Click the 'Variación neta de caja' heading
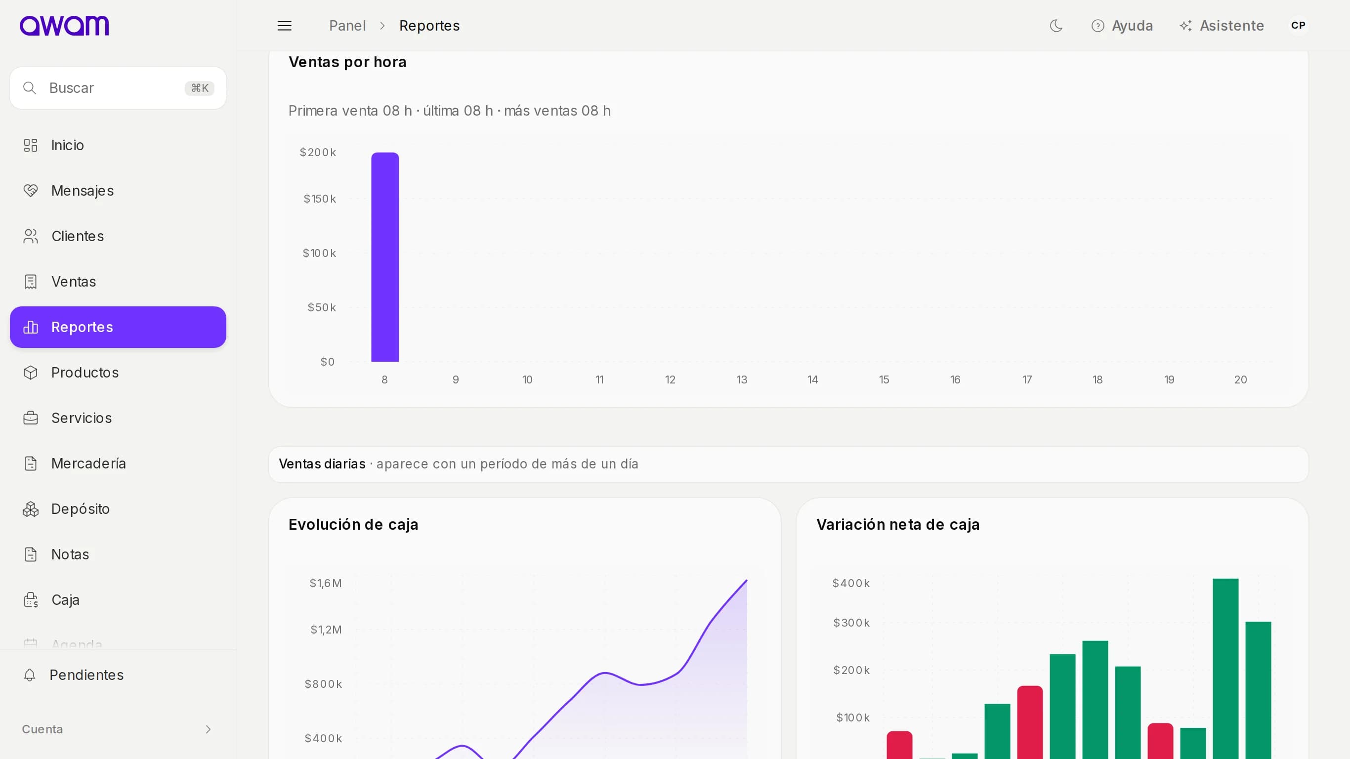 tap(898, 524)
